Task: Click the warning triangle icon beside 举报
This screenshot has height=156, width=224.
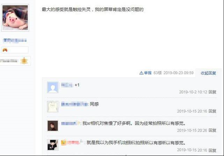Action: (141, 73)
